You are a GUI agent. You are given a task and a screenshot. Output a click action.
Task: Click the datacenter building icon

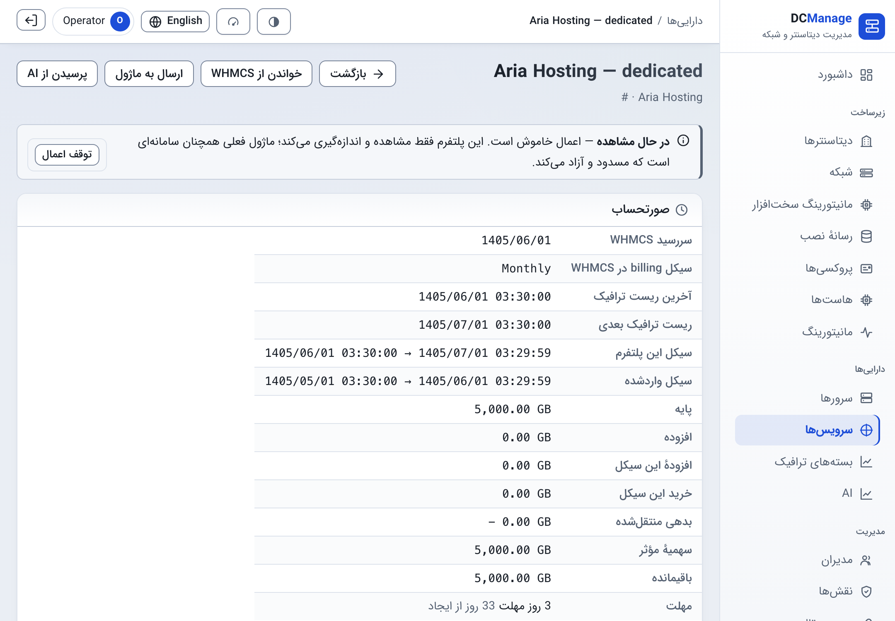866,141
